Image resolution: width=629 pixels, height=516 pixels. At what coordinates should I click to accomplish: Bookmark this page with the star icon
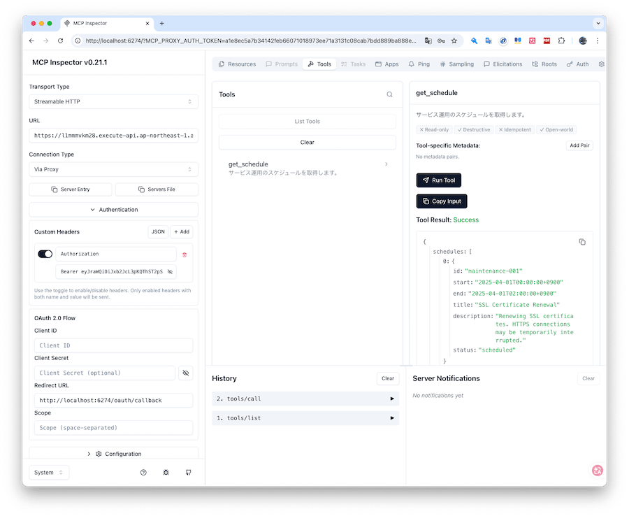[x=454, y=41]
